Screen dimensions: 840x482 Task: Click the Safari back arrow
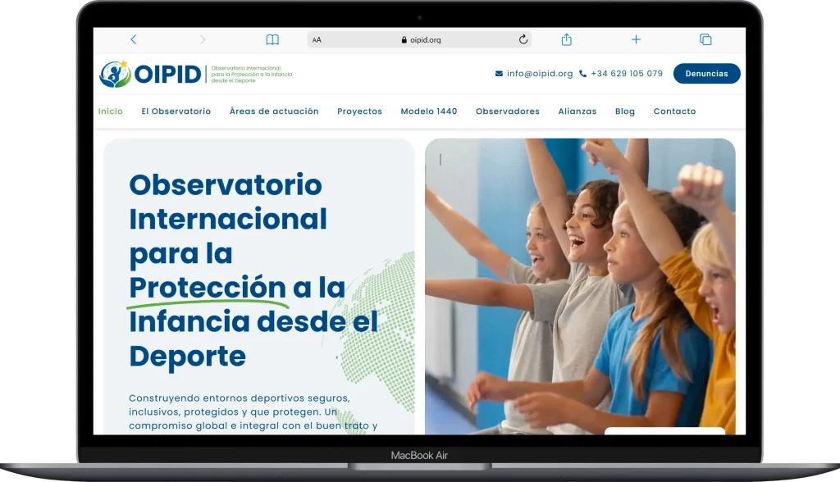pos(134,39)
